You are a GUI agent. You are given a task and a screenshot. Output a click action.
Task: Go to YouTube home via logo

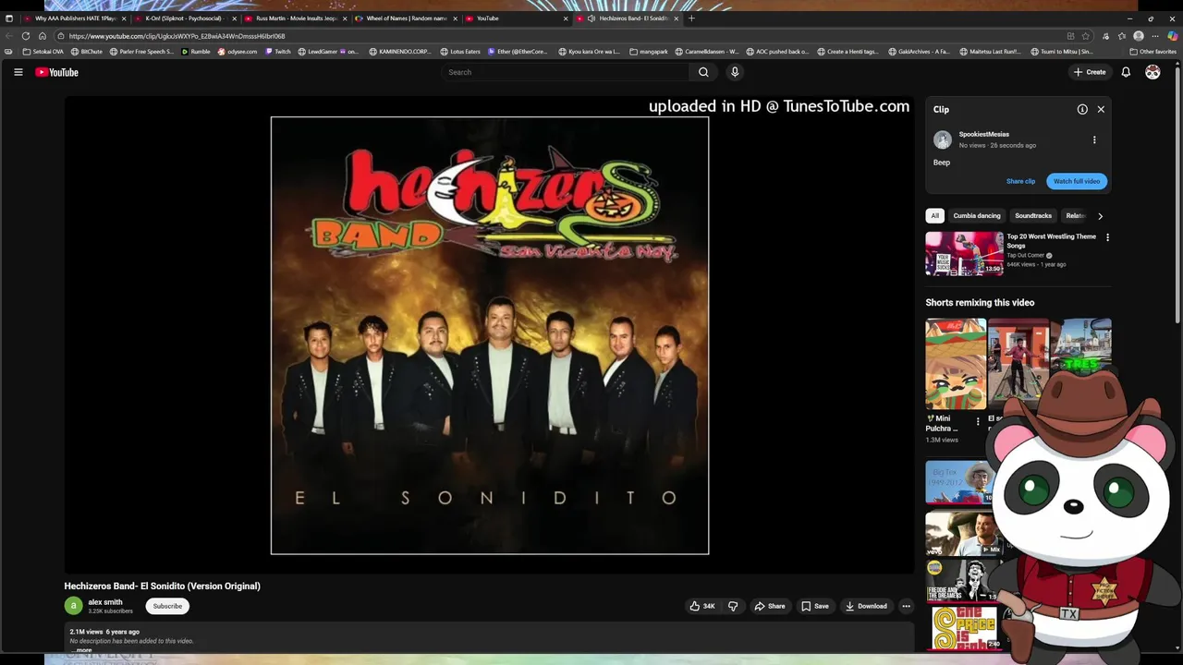(x=56, y=72)
